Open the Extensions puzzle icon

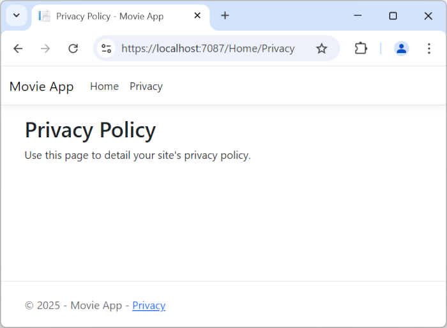pyautogui.click(x=361, y=48)
